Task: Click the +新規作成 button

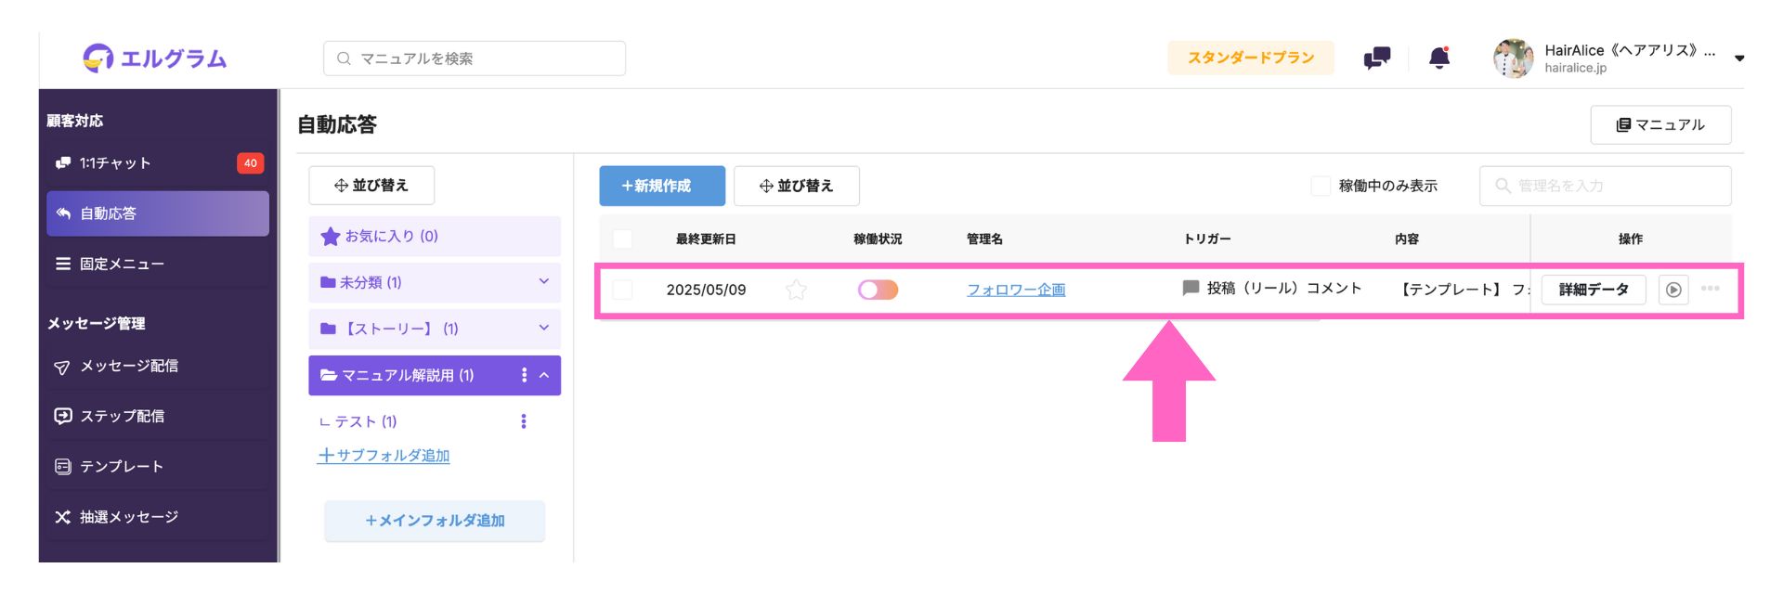Action: pyautogui.click(x=662, y=186)
